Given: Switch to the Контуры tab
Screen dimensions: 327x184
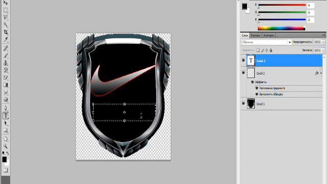Looking at the screenshot, I should [x=268, y=35].
